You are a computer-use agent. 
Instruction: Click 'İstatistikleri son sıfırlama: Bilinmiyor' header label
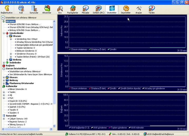pos(21,18)
